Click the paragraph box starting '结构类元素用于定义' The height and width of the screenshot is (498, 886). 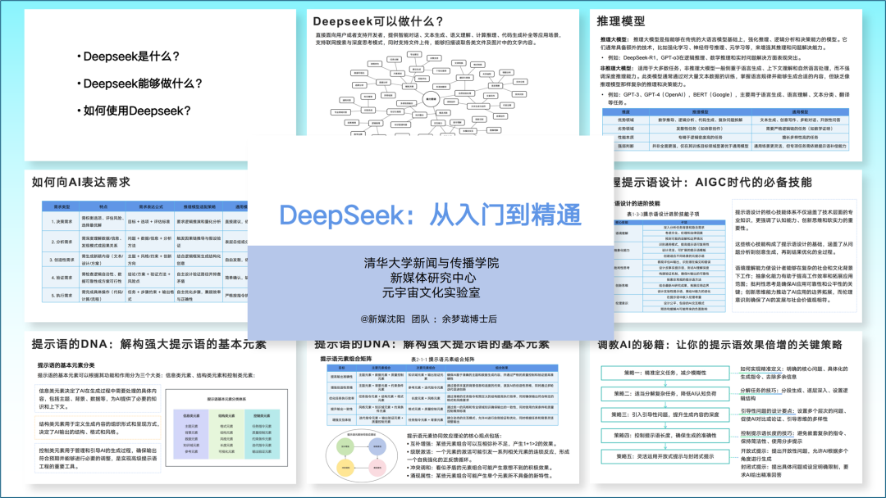point(97,428)
